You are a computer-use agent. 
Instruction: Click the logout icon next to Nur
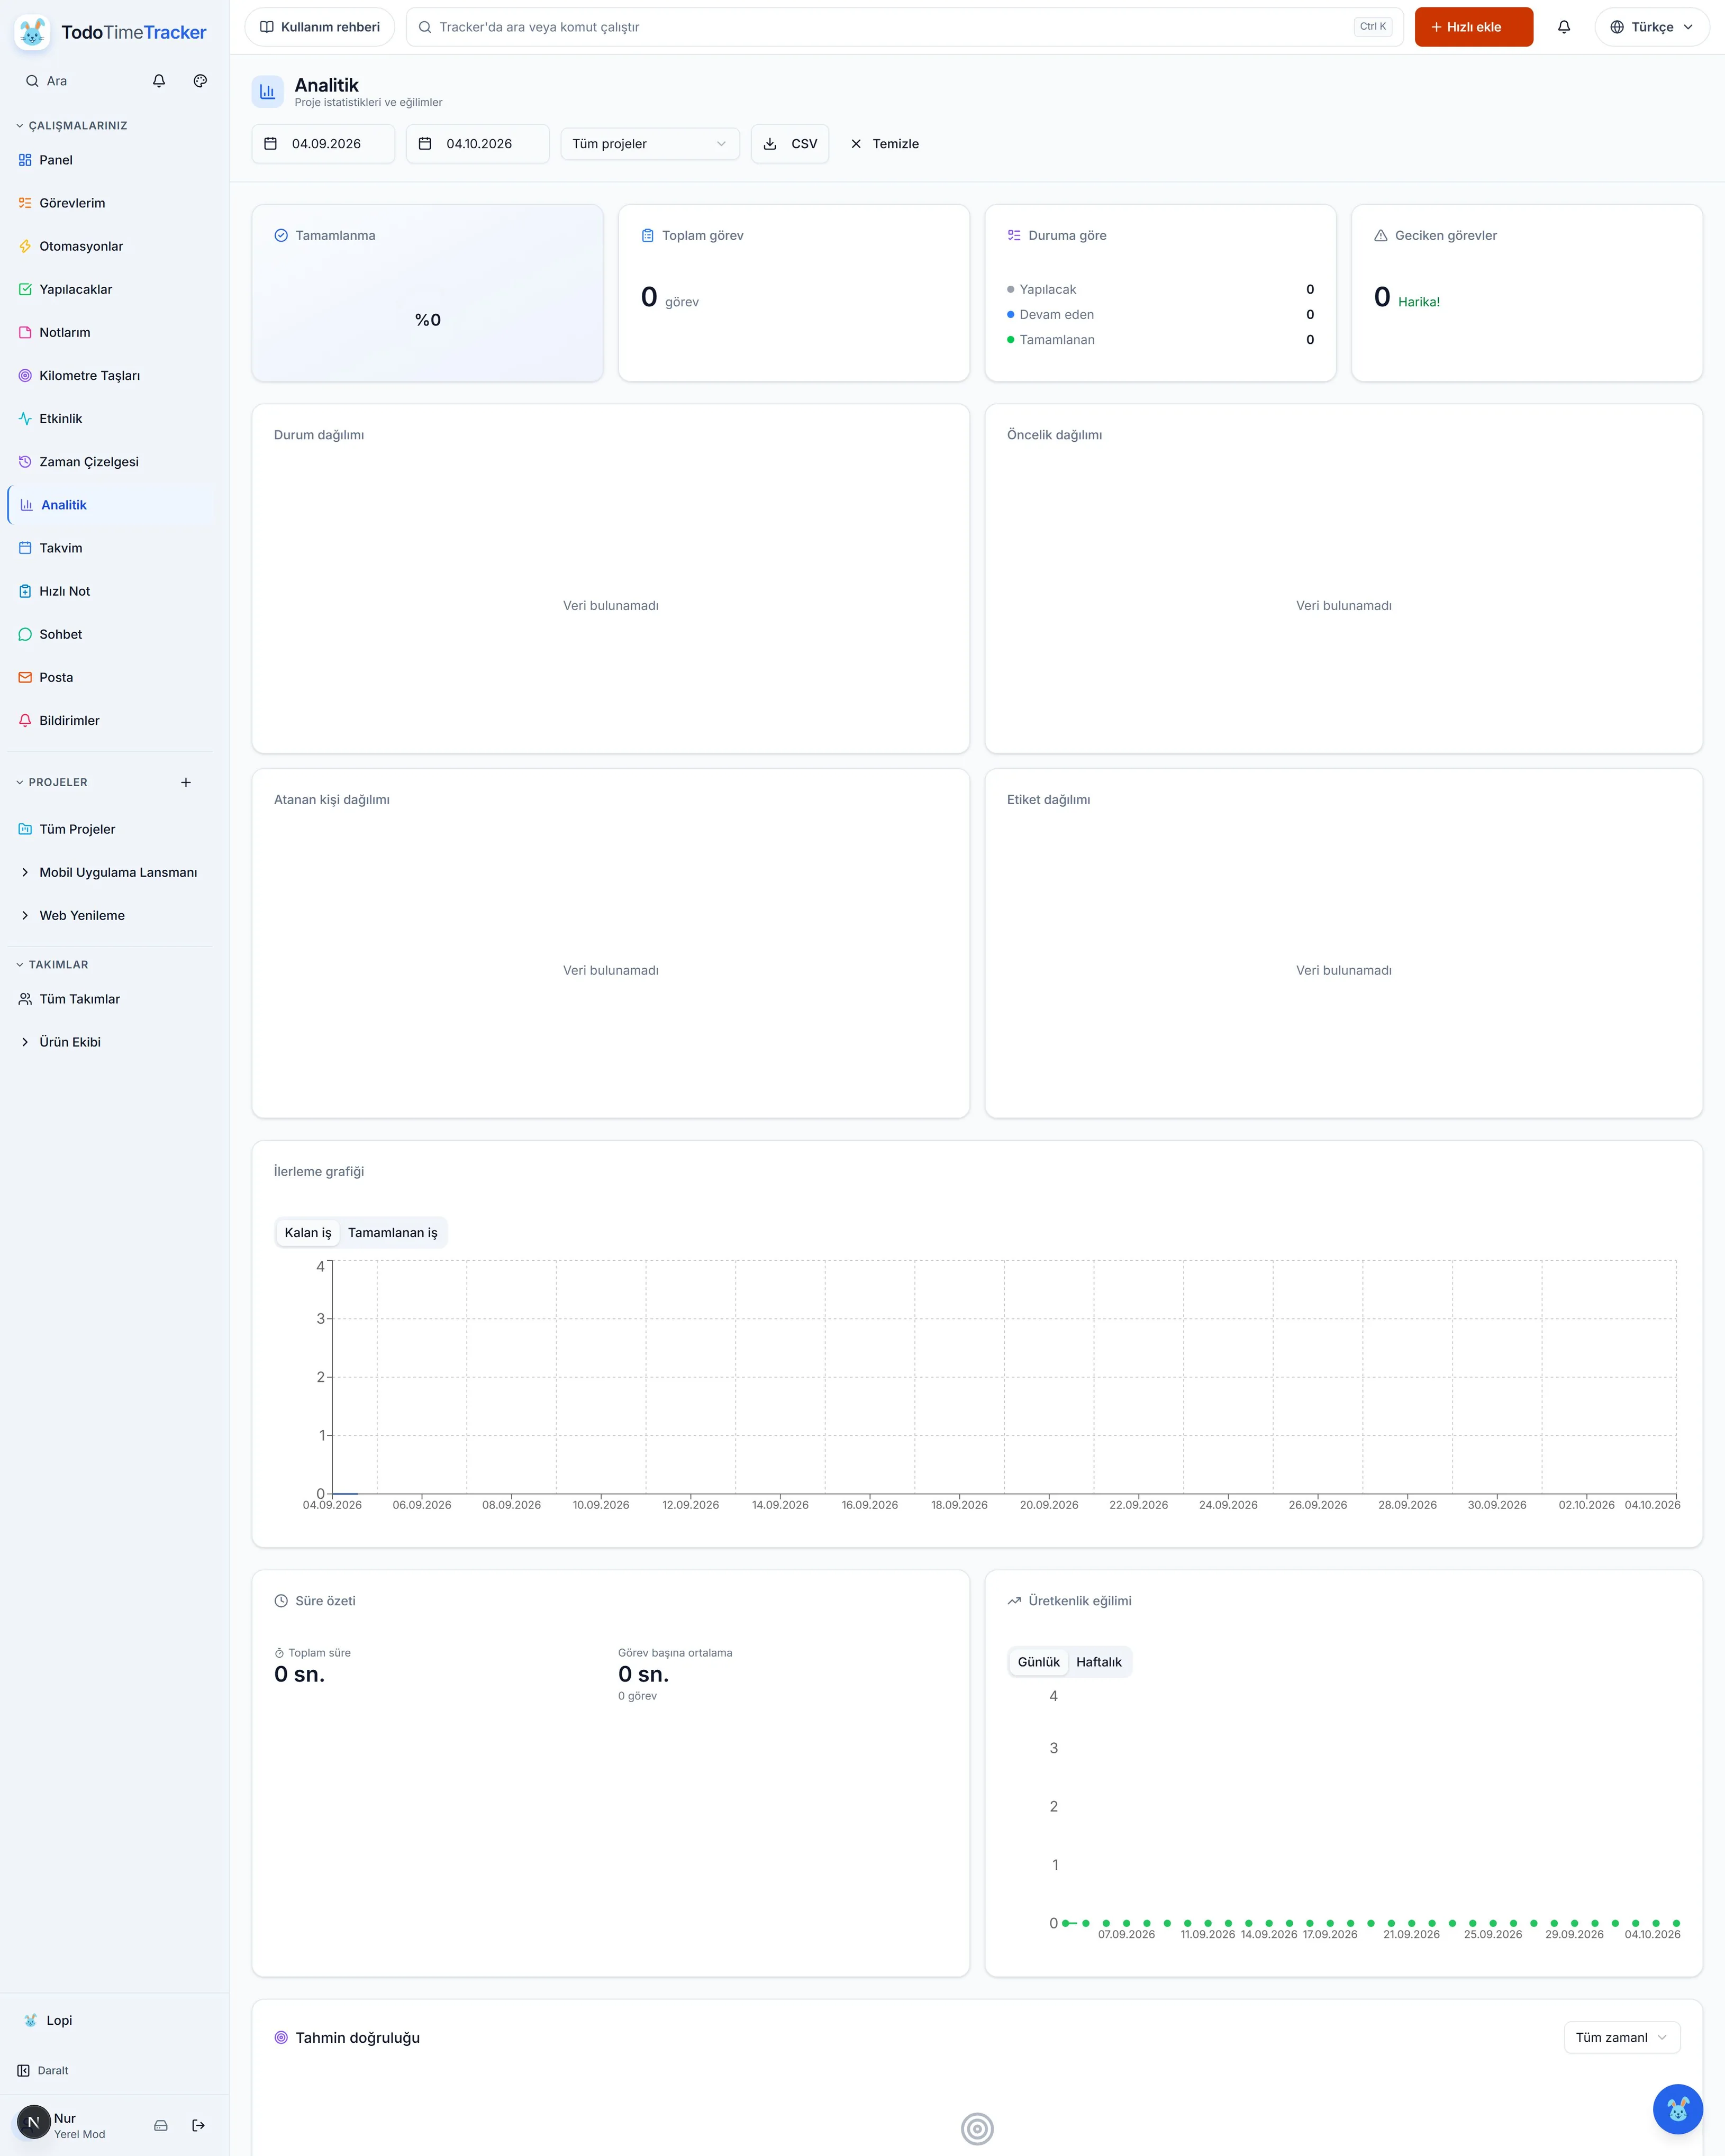(x=198, y=2125)
